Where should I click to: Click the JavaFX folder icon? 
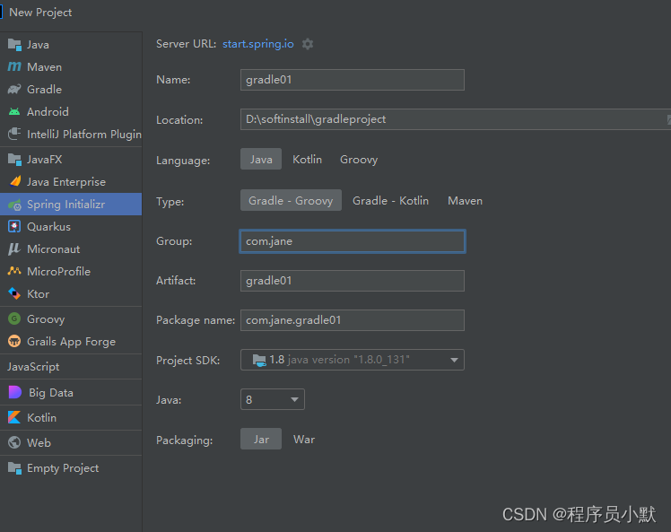[14, 159]
